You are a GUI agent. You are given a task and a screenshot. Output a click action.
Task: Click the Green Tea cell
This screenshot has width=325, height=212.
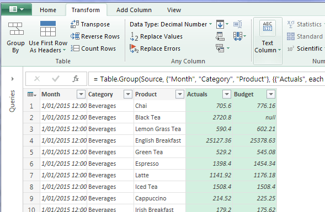tap(159, 152)
